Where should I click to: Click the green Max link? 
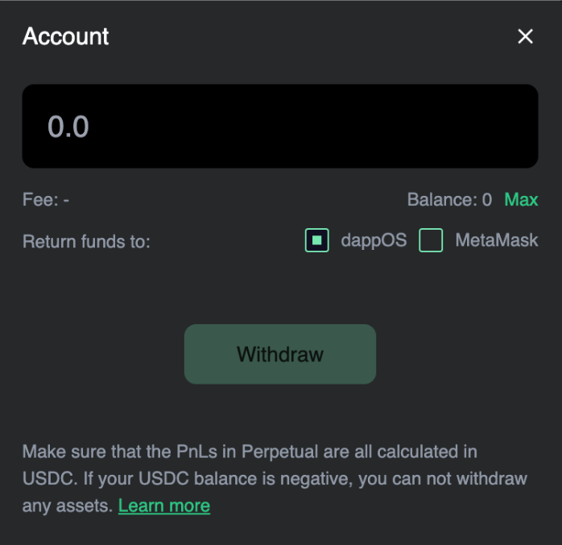(x=521, y=200)
